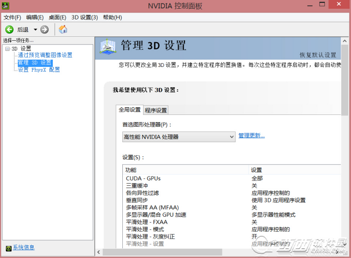The width and height of the screenshot is (351, 258).
Task: Select the 各向异性过滤 setting row
Action: coord(232,193)
